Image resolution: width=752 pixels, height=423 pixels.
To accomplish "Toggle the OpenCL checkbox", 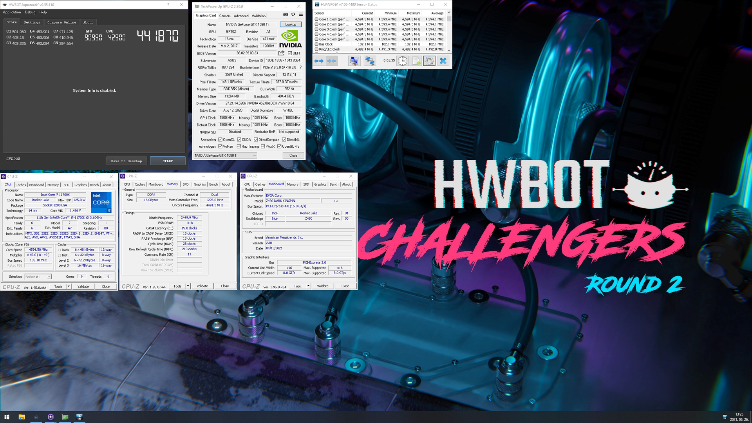I will point(221,139).
